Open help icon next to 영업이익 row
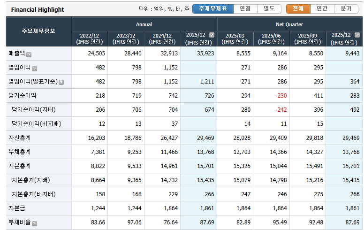Screen dimensions: 364x230 click(x=34, y=69)
